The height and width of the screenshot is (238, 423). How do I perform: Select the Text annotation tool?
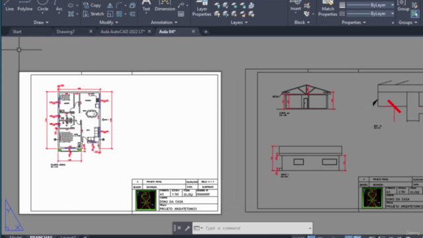coord(146,6)
